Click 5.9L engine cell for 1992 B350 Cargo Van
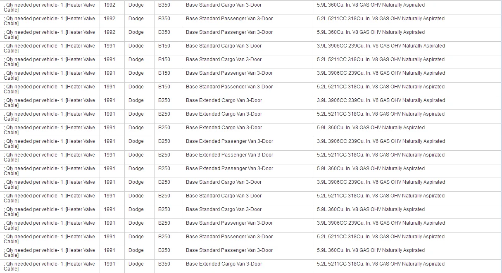Screen dimensions: 502x273 [x=407, y=7]
